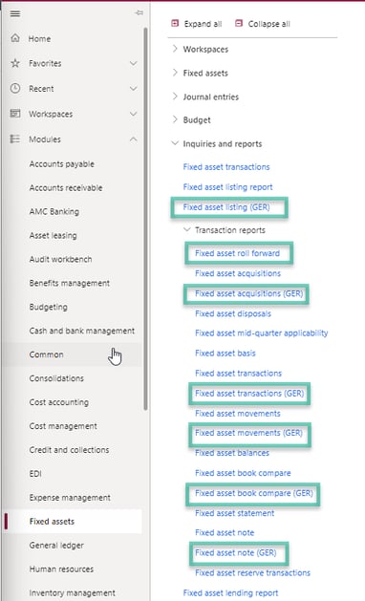Expand the Favorites chevron
The image size is (365, 601).
point(133,63)
